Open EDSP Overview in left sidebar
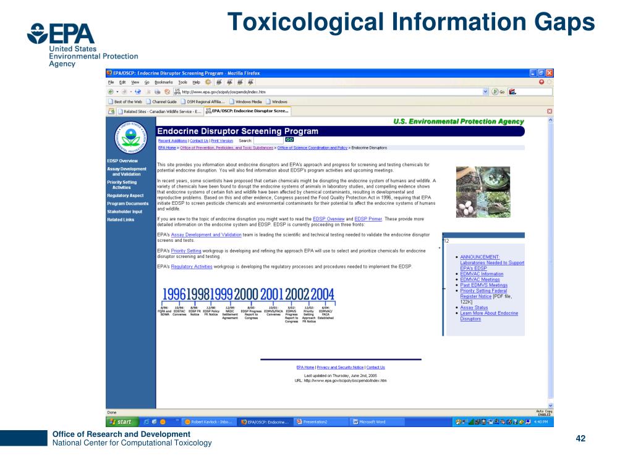633x474 pixels. [122, 161]
